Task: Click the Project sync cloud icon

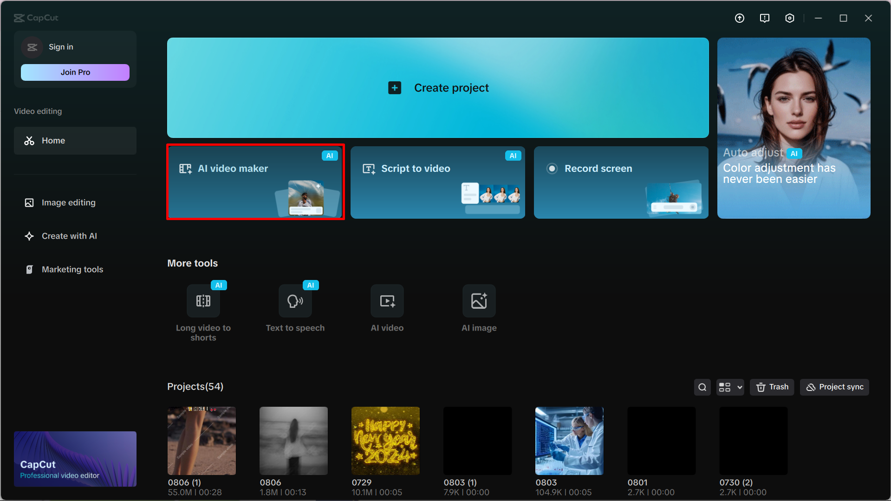Action: [811, 387]
